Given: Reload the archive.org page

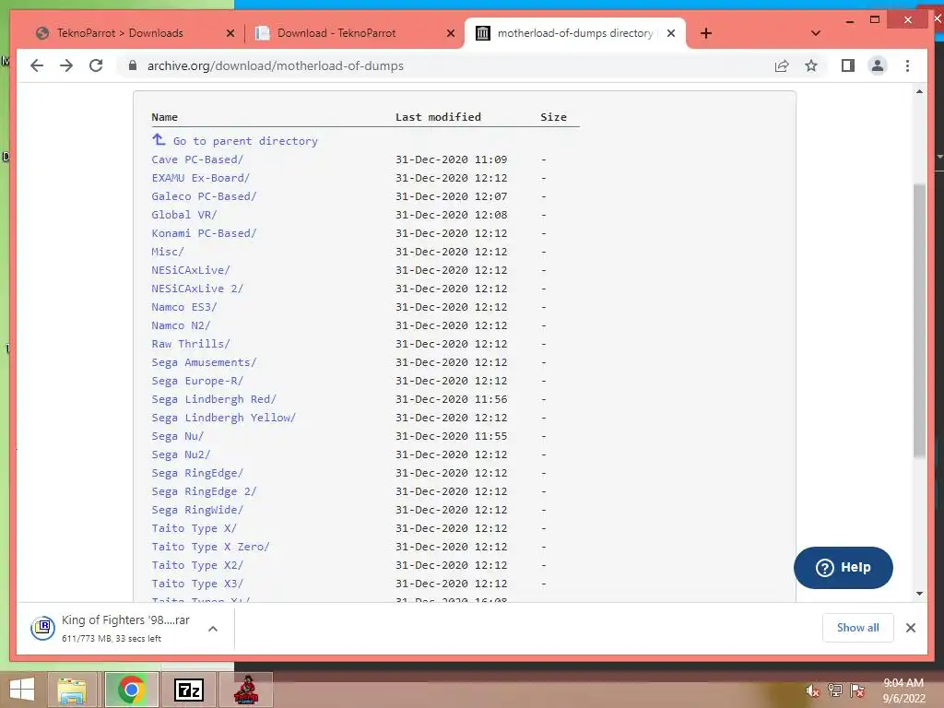Looking at the screenshot, I should tap(96, 65).
